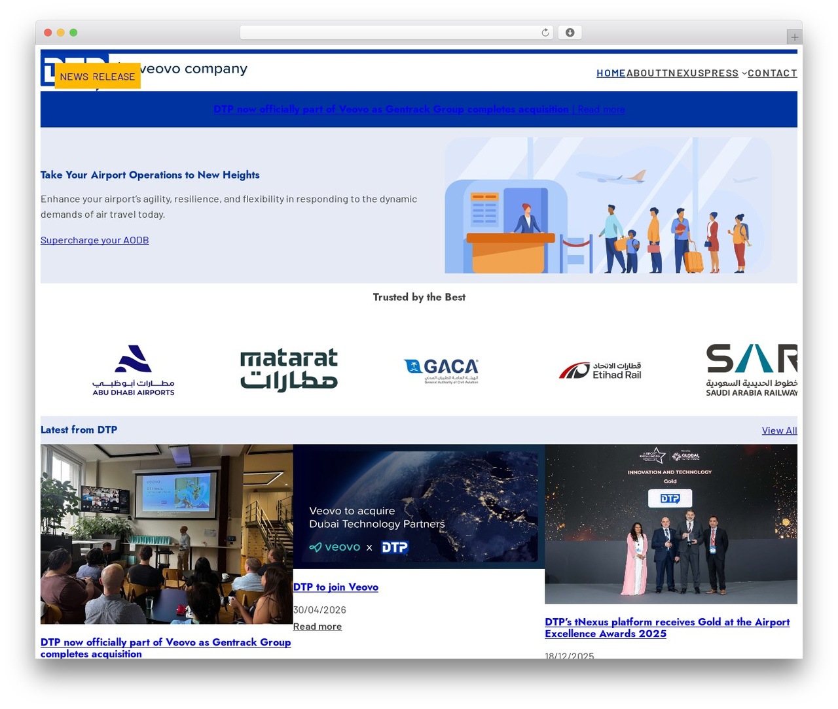
Task: Open the award ceremony photo thumbnail
Action: tap(671, 524)
